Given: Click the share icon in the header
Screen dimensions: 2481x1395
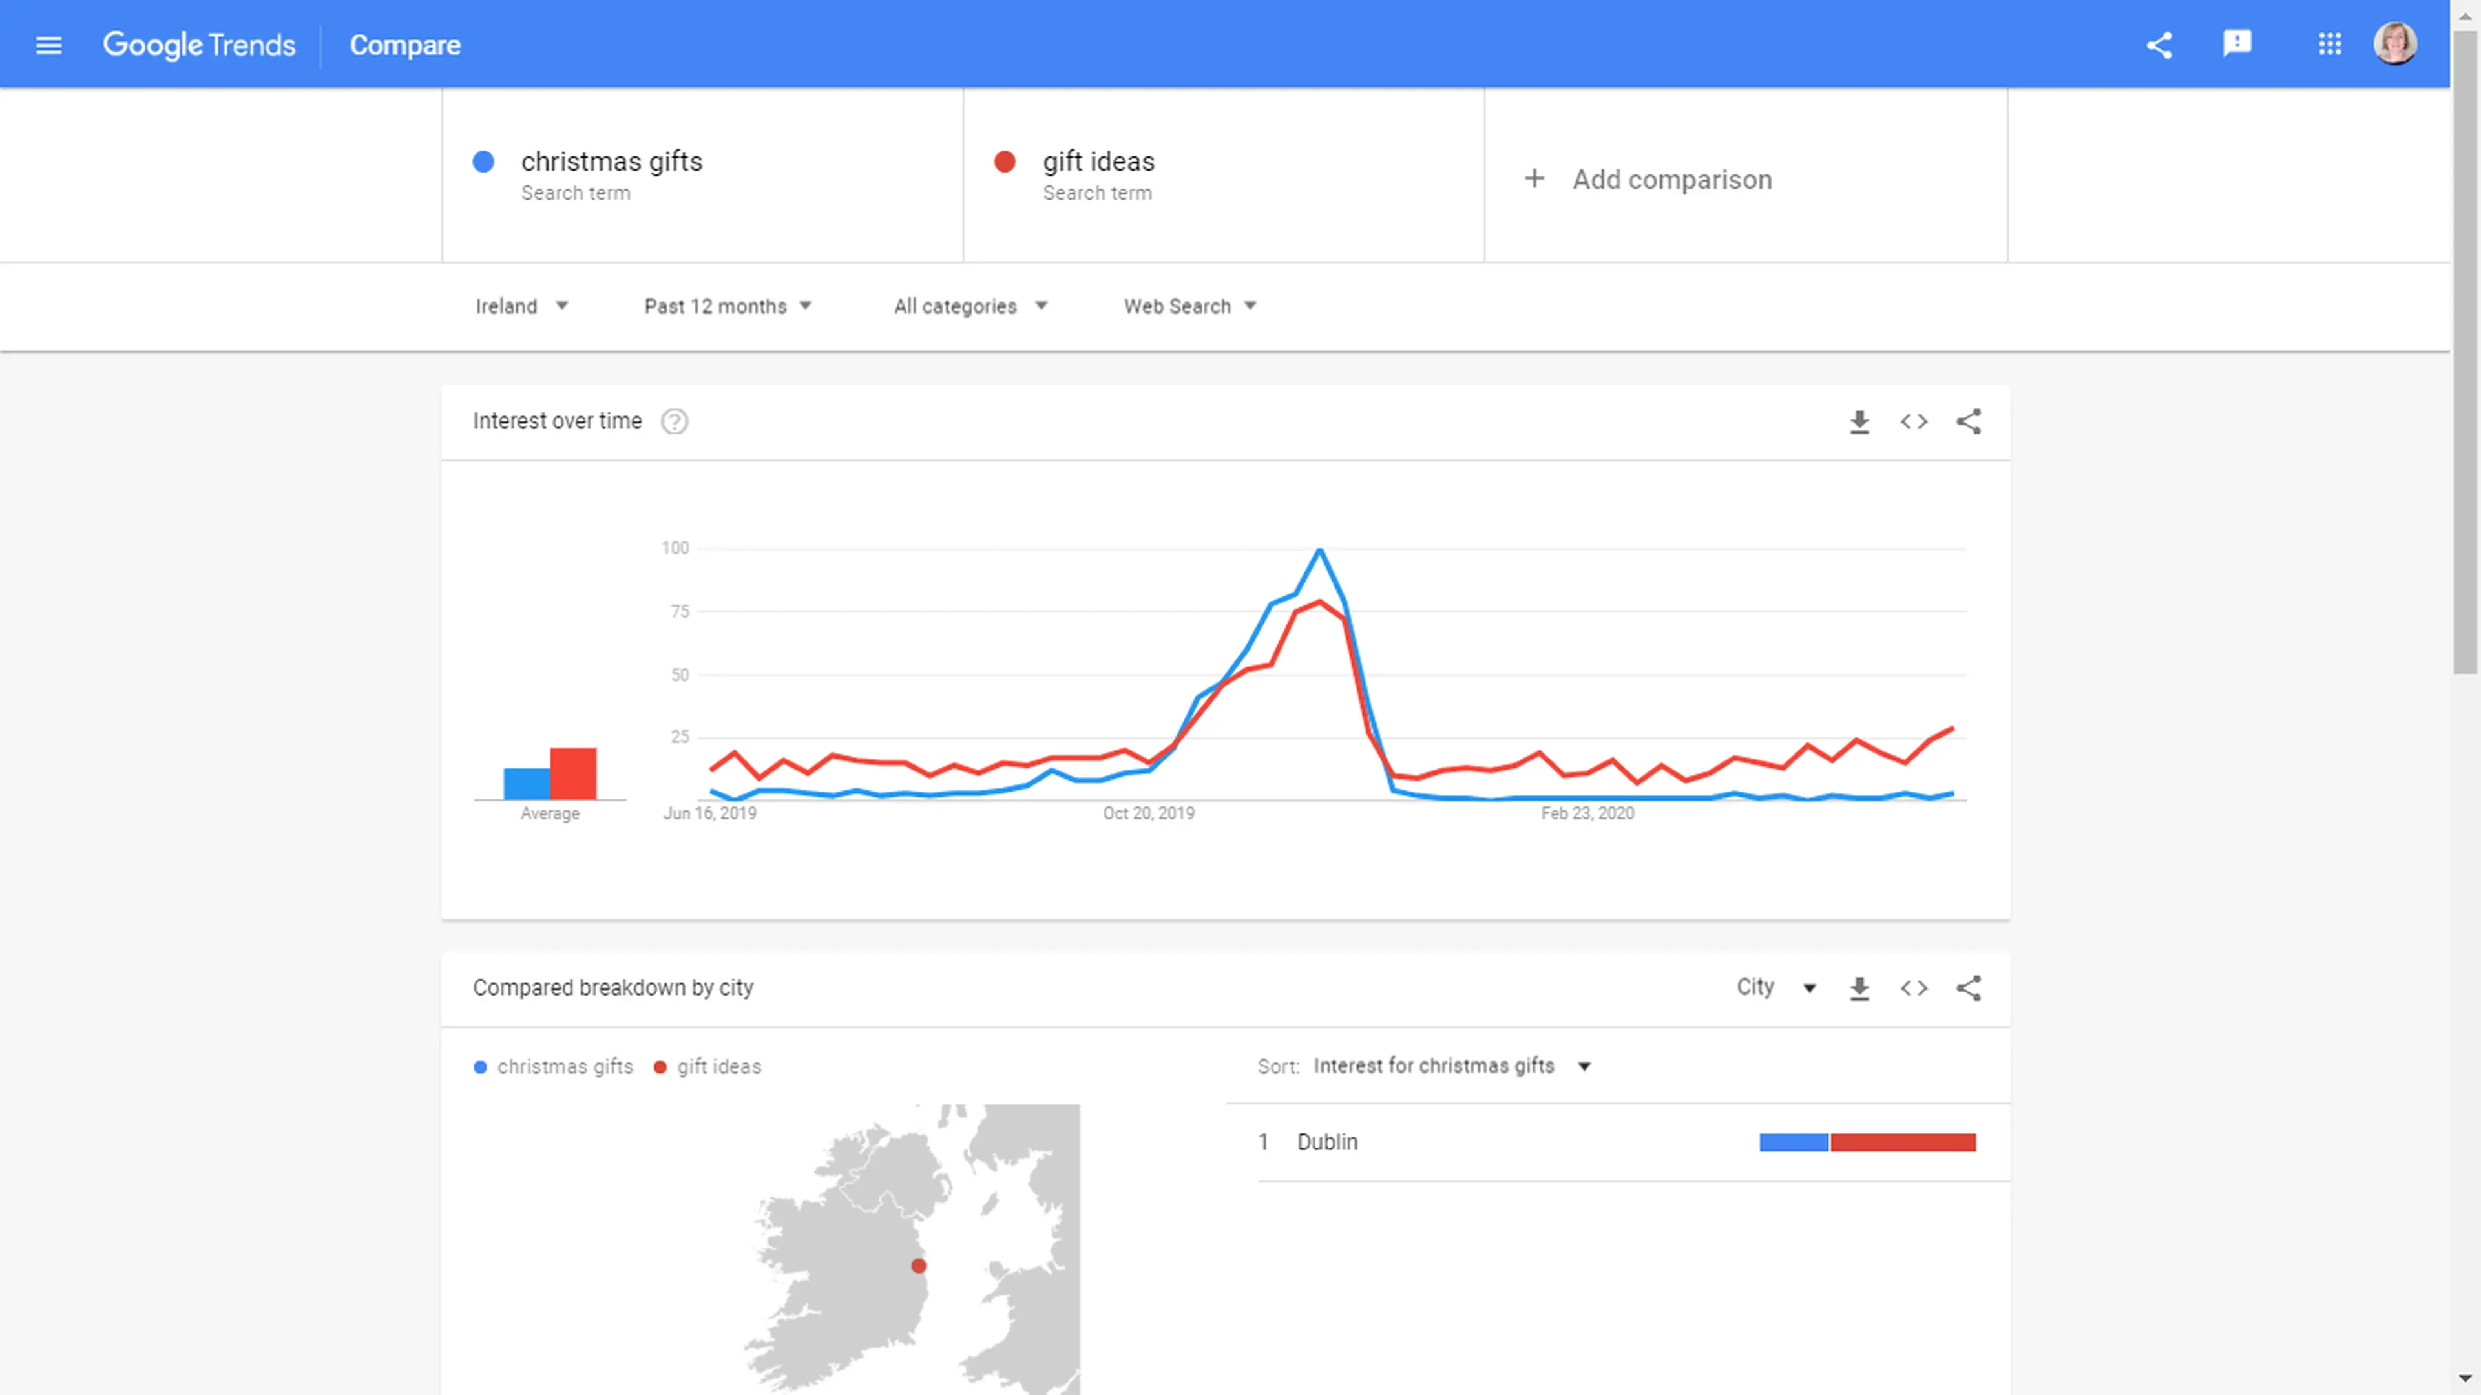Looking at the screenshot, I should (2159, 45).
